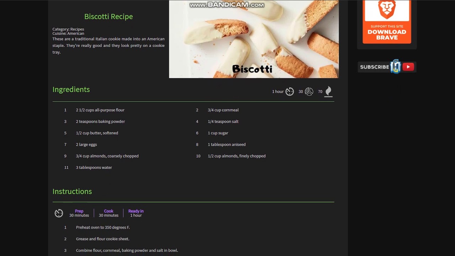Image resolution: width=455 pixels, height=256 pixels.
Task: Click the Instructions section heading
Action: tap(72, 191)
